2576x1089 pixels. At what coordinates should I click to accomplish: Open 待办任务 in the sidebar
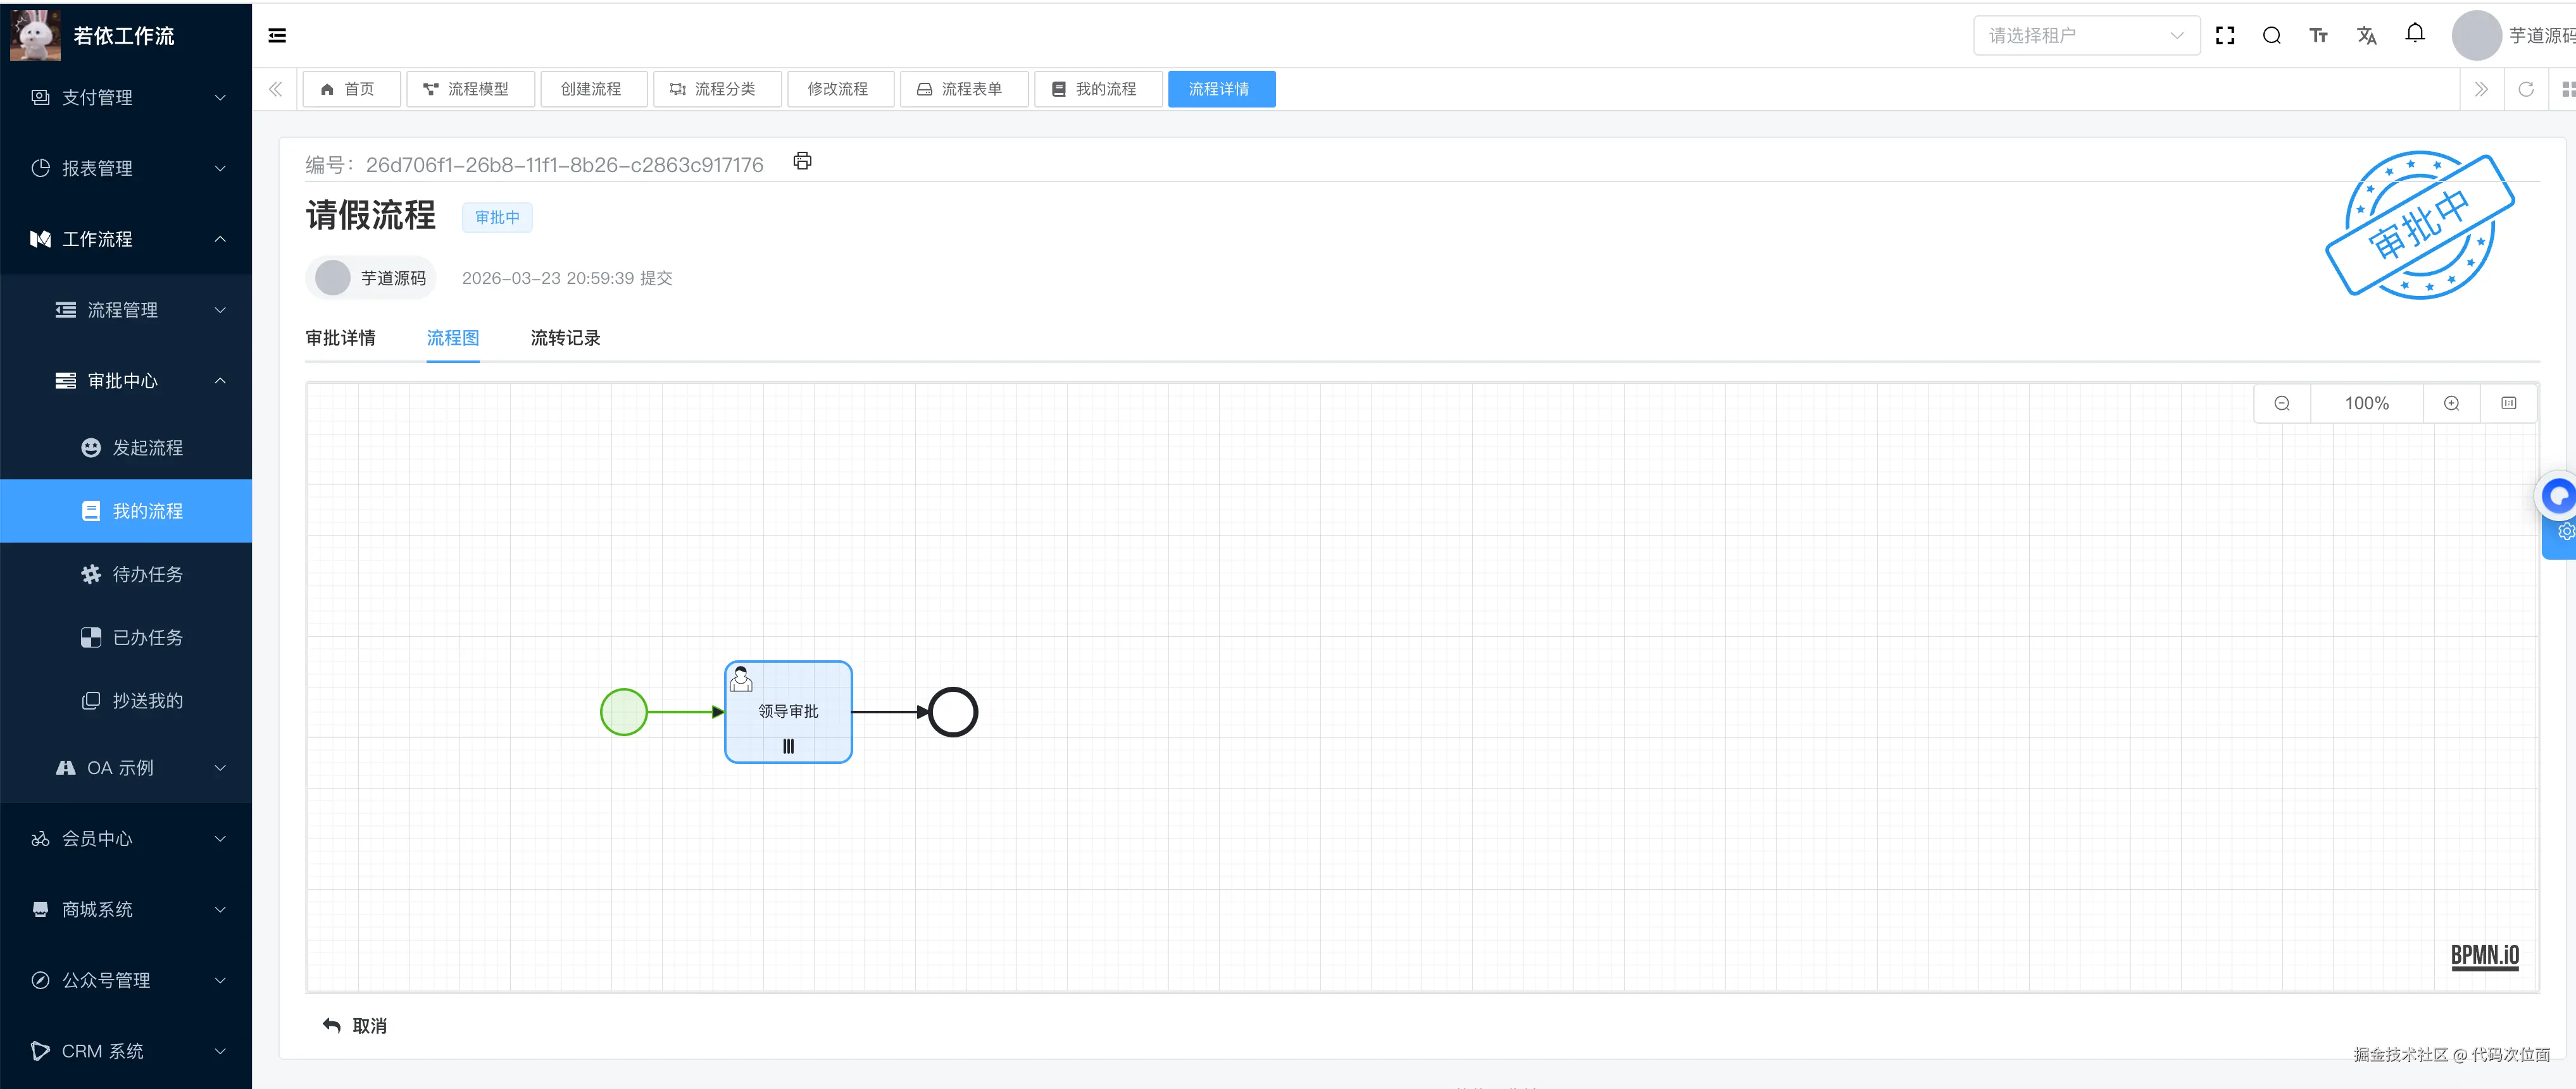click(147, 574)
